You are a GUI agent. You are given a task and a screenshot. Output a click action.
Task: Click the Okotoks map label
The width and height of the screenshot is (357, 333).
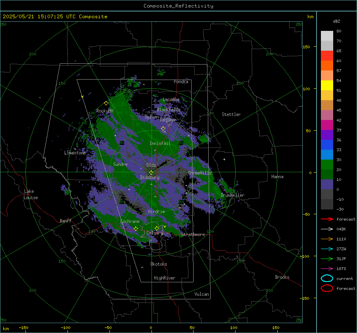(159, 264)
